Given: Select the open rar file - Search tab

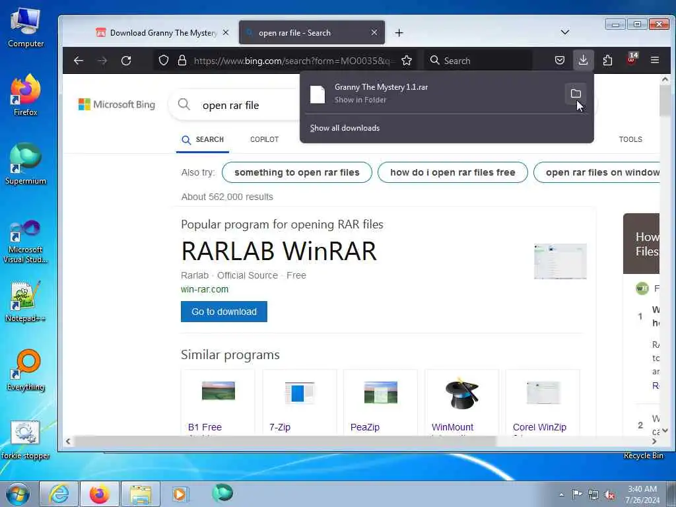Looking at the screenshot, I should point(312,33).
